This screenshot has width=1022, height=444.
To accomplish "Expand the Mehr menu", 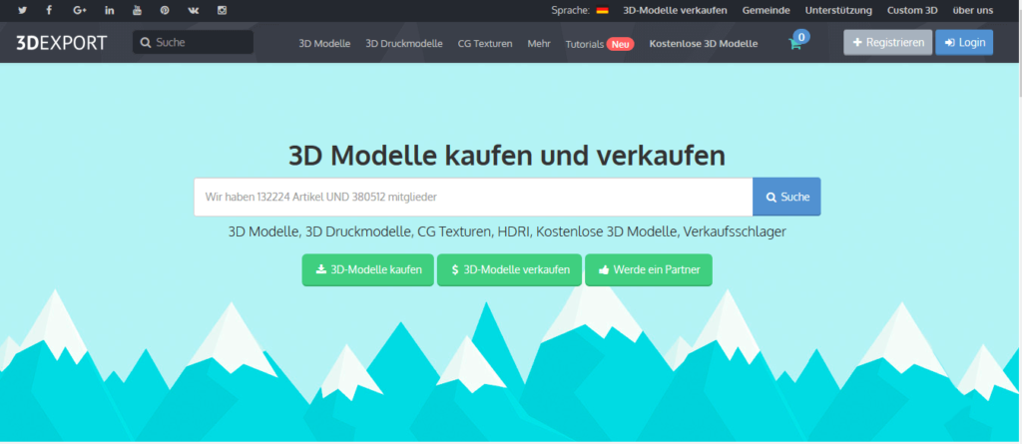I will [539, 44].
